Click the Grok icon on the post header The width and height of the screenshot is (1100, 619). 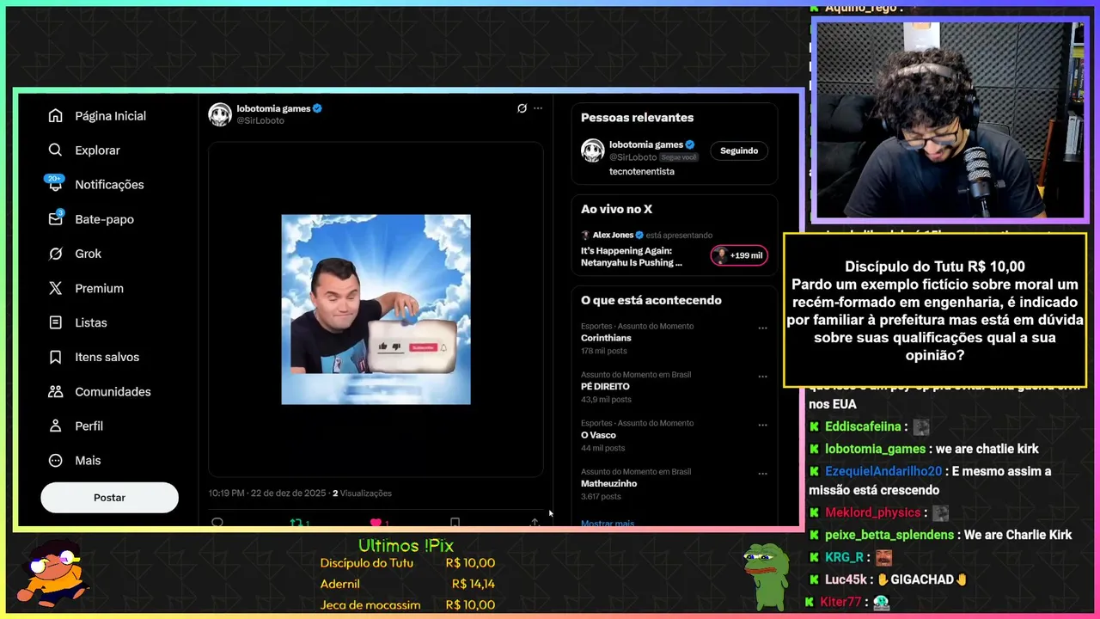click(522, 108)
